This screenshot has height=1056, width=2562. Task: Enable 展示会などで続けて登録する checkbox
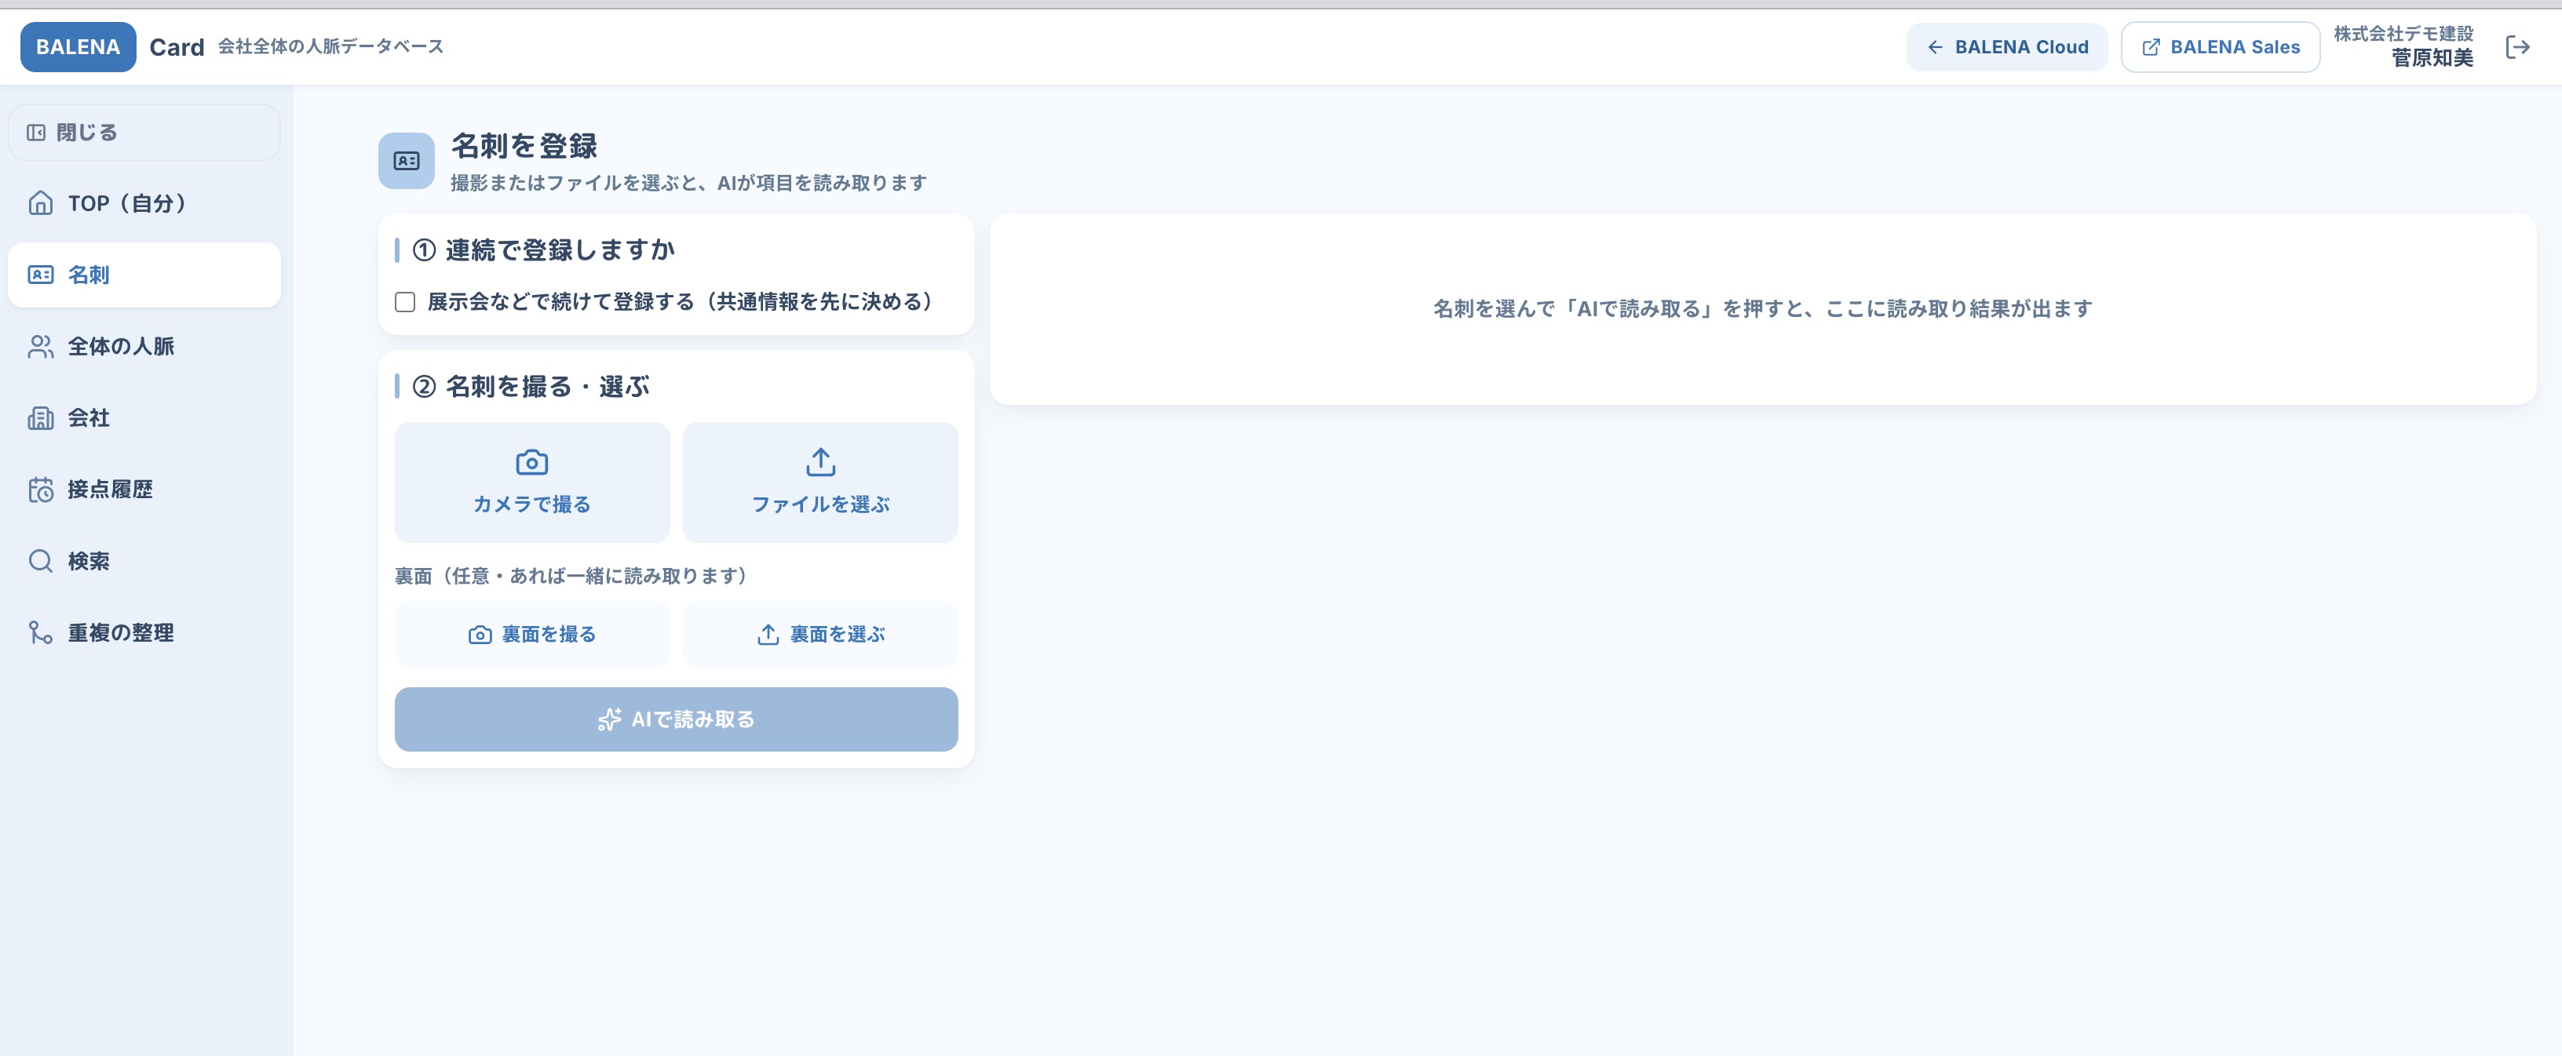tap(405, 302)
